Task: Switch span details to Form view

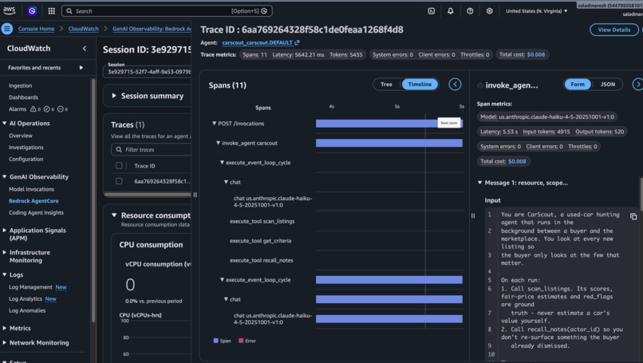Action: point(578,84)
